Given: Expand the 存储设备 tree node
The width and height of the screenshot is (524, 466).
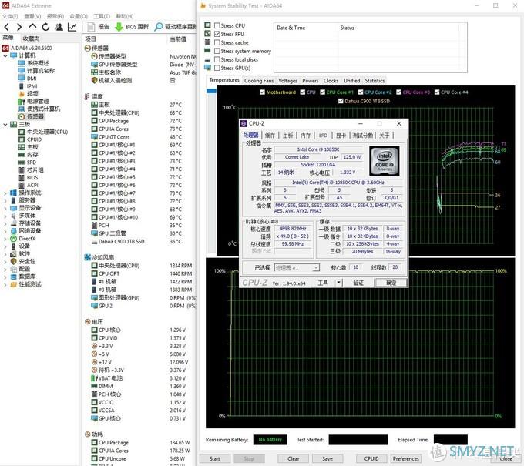Looking at the screenshot, I should 5,223.
